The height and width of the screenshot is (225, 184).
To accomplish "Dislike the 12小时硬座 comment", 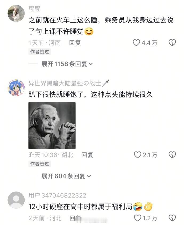I will (x=172, y=218).
